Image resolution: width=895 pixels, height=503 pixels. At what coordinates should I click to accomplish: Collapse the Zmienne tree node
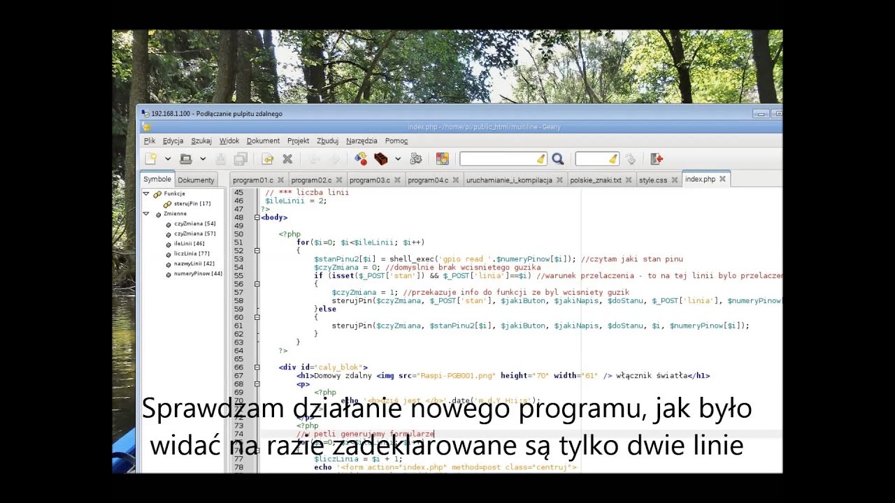coord(146,214)
